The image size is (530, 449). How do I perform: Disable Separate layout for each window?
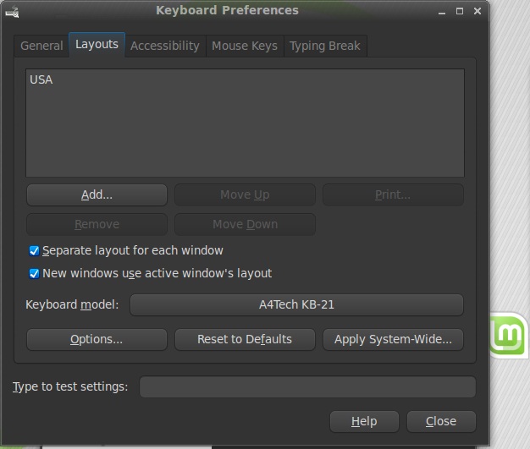coord(35,251)
